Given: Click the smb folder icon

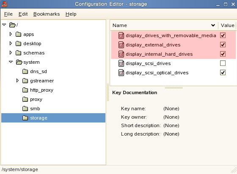Looking at the screenshot, I should pyautogui.click(x=25, y=109).
